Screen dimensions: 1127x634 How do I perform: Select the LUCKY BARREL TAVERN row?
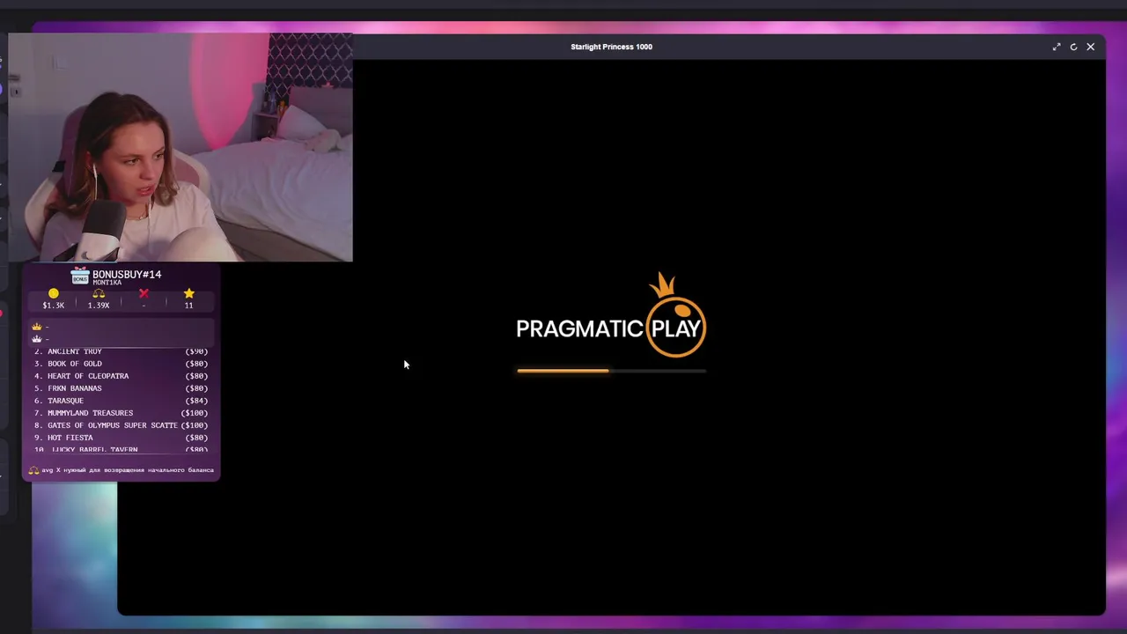[121, 449]
